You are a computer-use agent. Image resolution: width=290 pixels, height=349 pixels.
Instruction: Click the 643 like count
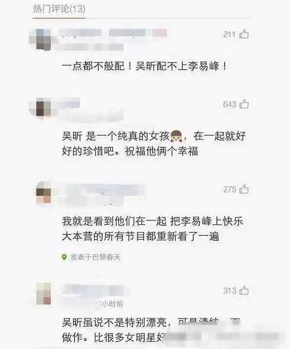tap(229, 104)
